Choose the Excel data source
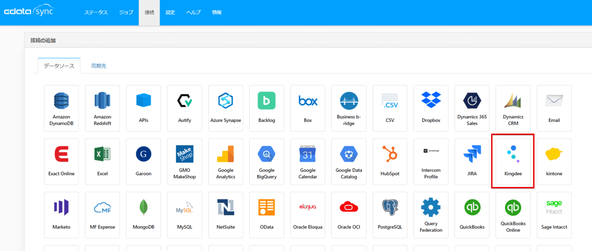 (103, 162)
